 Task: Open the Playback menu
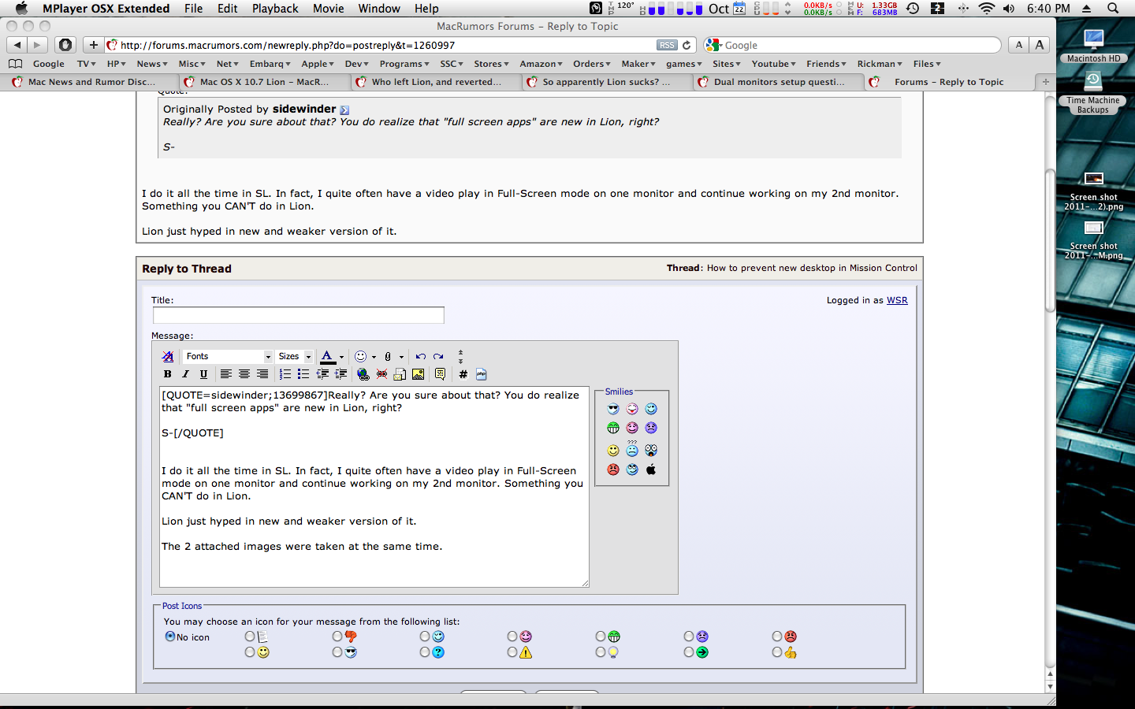[275, 9]
